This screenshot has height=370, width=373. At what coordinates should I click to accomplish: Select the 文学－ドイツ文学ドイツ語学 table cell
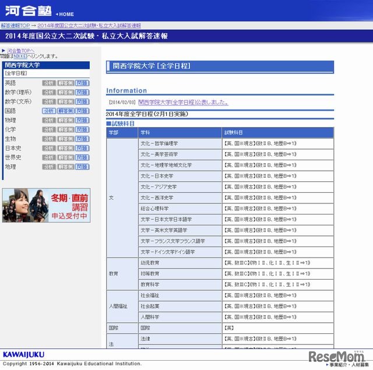[180, 252]
